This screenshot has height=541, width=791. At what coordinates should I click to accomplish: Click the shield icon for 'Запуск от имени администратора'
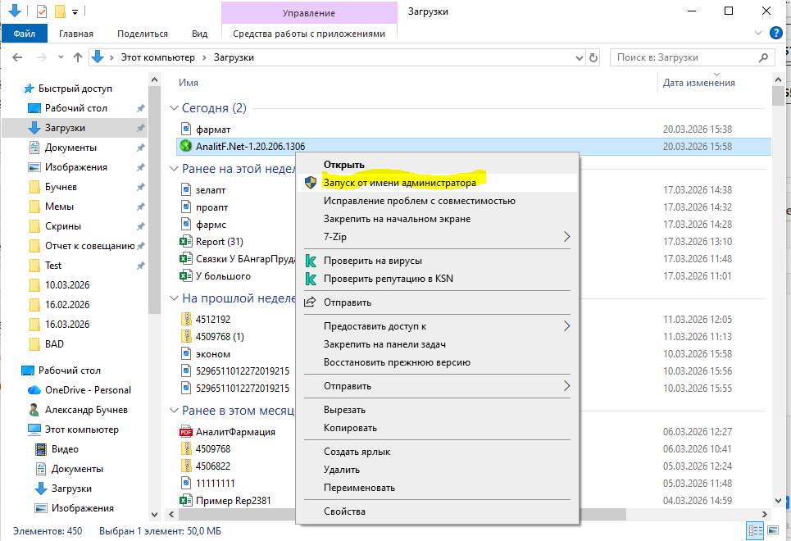click(311, 183)
